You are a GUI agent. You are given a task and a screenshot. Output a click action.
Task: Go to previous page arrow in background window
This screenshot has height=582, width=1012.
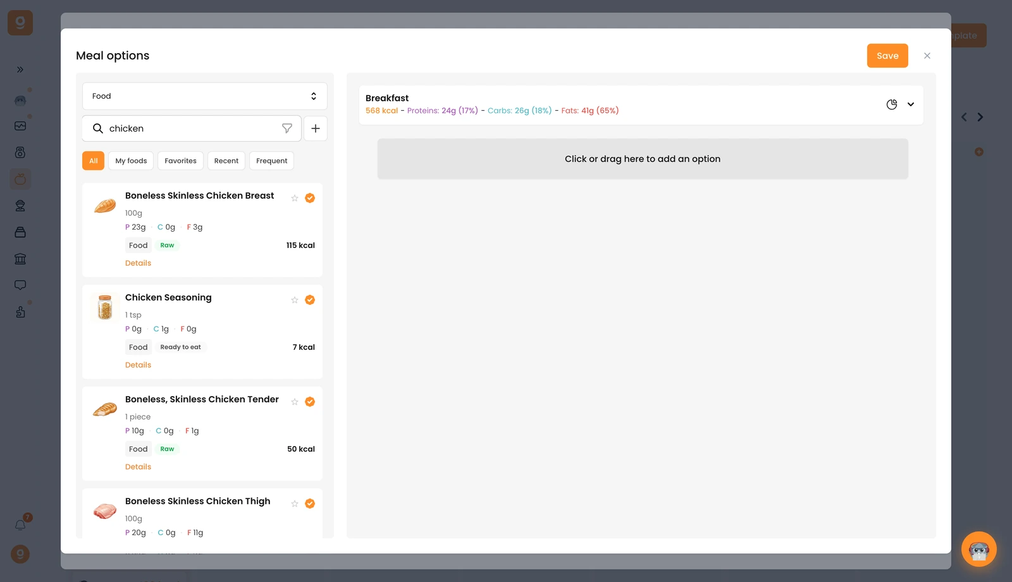tap(964, 117)
